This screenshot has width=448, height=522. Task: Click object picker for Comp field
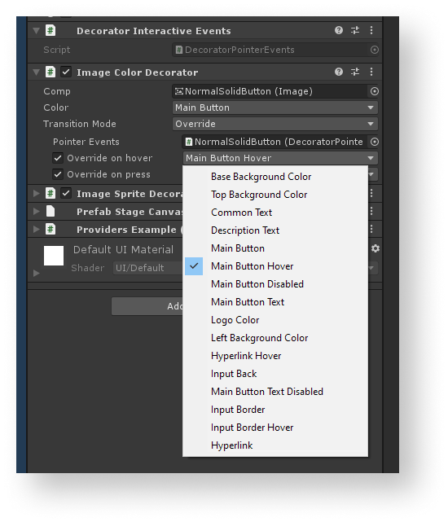tap(375, 91)
